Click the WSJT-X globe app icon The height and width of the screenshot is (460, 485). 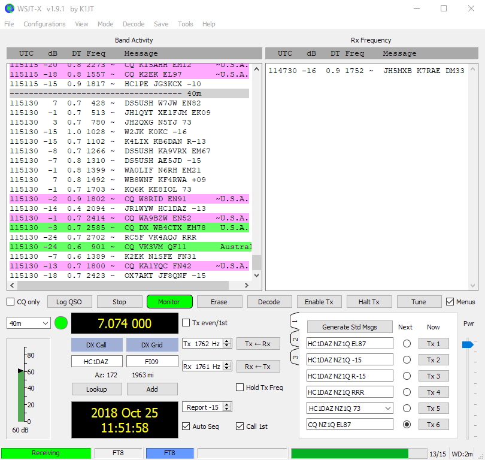pos(9,8)
